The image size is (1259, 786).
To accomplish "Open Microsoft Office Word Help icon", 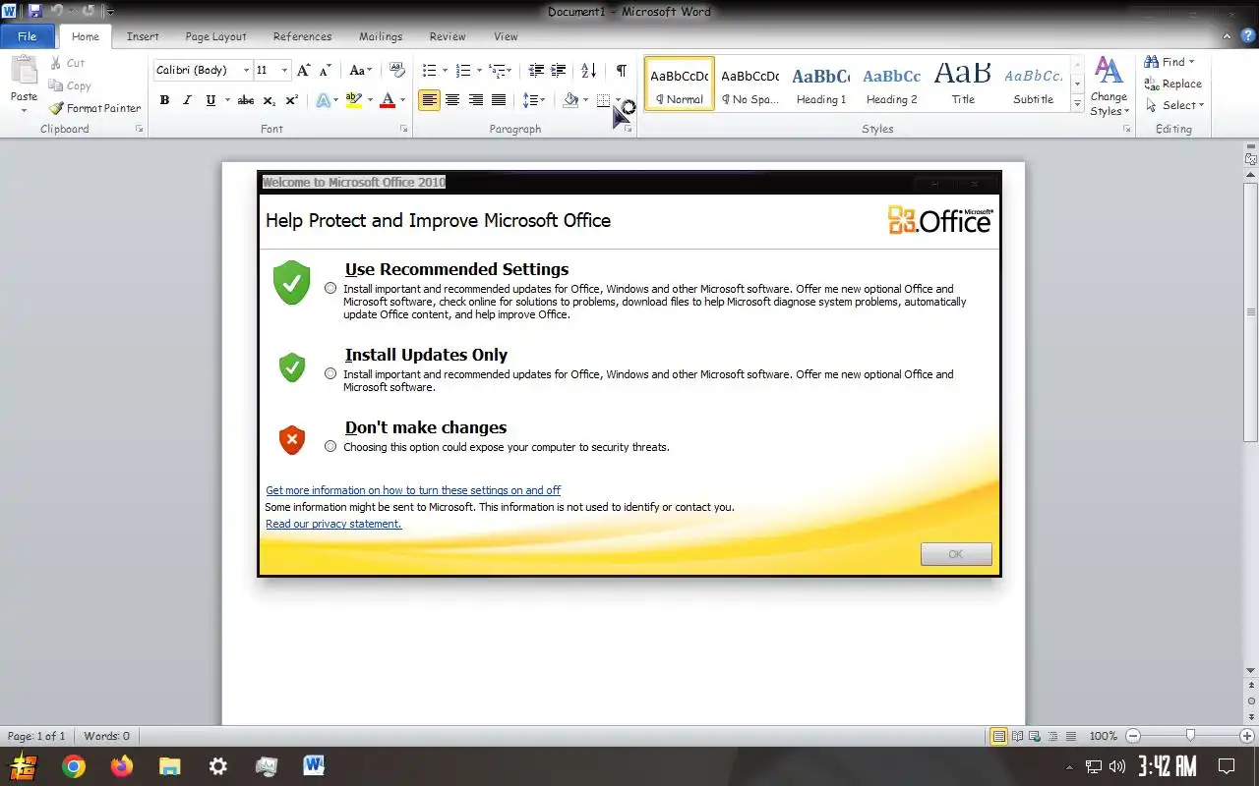I will [x=1248, y=35].
